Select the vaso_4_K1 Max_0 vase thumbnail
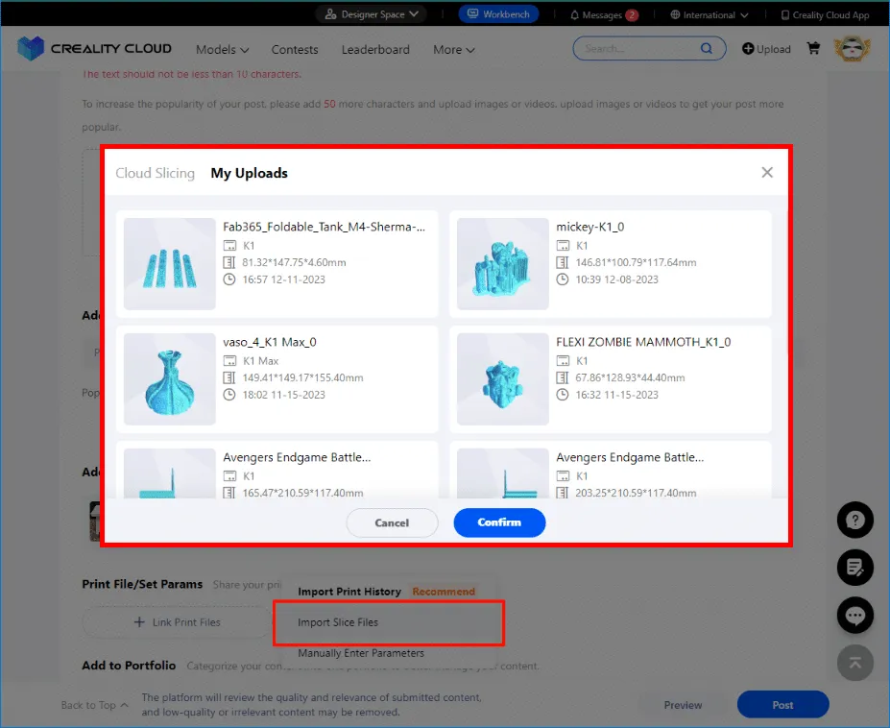The image size is (890, 728). [169, 379]
